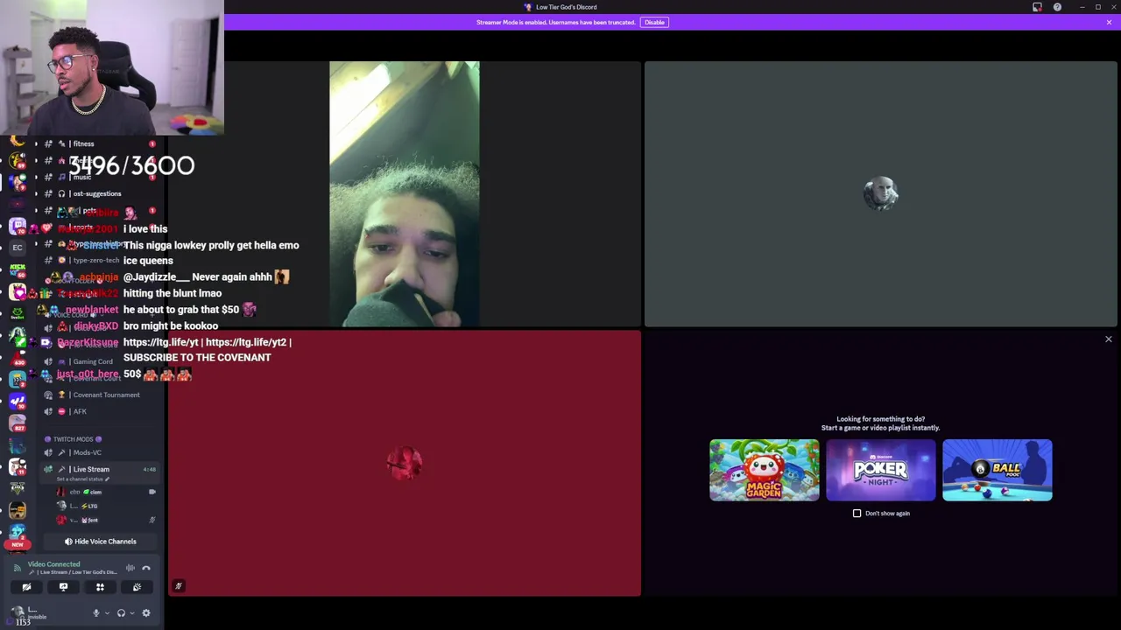Open the Covenant Tournament channel
This screenshot has height=630, width=1121.
pyautogui.click(x=105, y=395)
